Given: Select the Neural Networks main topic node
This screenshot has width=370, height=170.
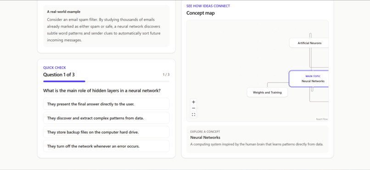Looking at the screenshot, I should pos(308,79).
